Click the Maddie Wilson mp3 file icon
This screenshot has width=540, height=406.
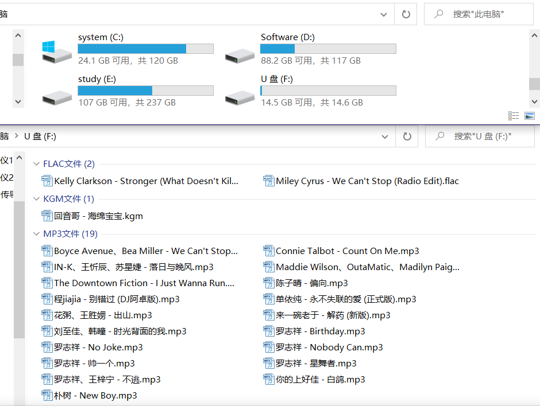tap(269, 267)
